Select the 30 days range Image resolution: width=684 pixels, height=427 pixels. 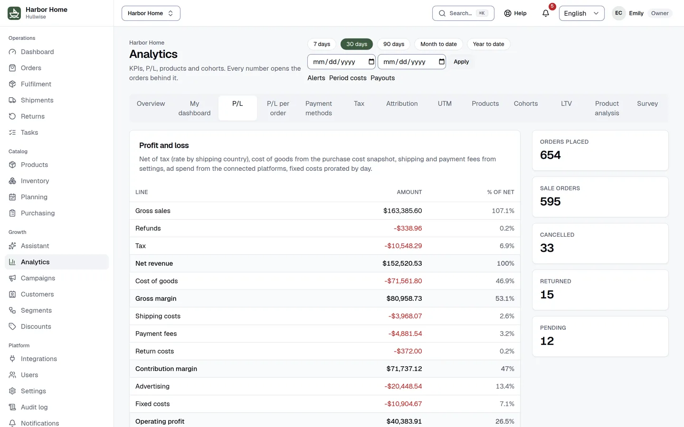click(x=357, y=44)
